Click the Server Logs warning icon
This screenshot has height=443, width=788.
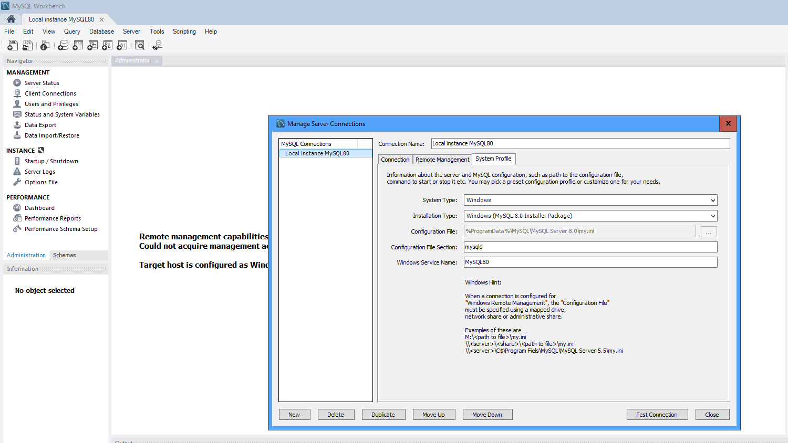[x=17, y=172]
